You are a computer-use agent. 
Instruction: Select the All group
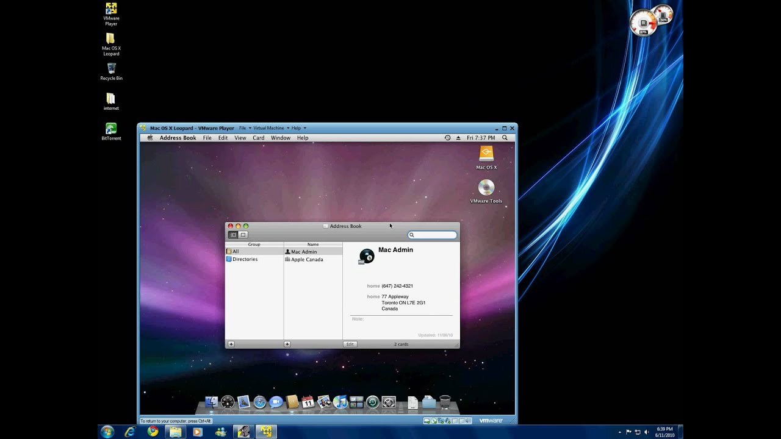pos(254,251)
